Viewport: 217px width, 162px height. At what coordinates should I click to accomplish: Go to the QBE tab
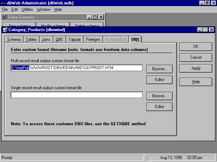[59, 39]
